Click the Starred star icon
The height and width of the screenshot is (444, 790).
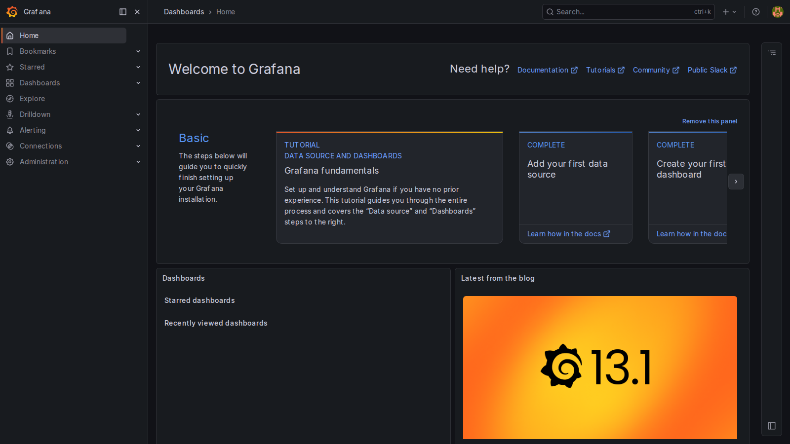pyautogui.click(x=10, y=67)
